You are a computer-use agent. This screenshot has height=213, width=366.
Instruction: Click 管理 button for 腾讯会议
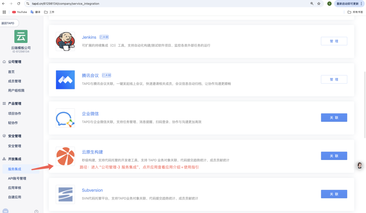pos(334,79)
